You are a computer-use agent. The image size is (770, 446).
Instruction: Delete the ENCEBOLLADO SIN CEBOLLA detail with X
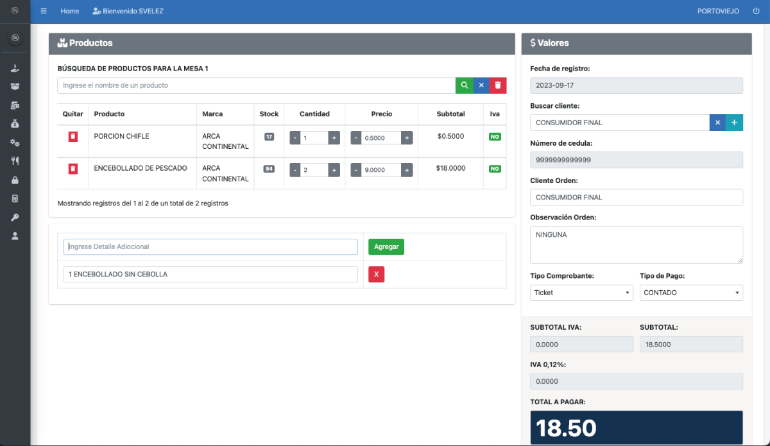(376, 275)
